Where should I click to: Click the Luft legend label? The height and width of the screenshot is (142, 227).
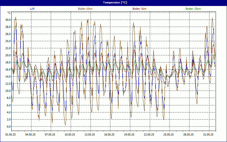coord(32,9)
